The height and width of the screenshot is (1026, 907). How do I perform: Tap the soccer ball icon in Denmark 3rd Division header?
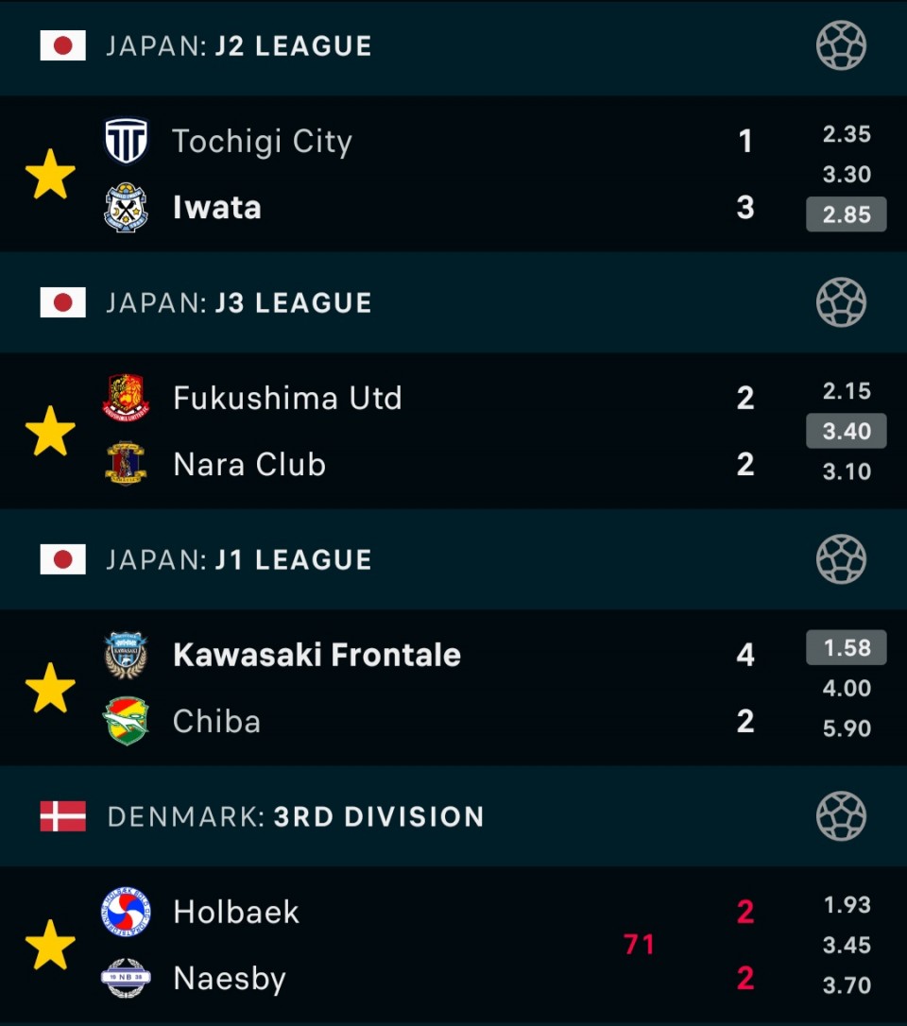(x=841, y=816)
